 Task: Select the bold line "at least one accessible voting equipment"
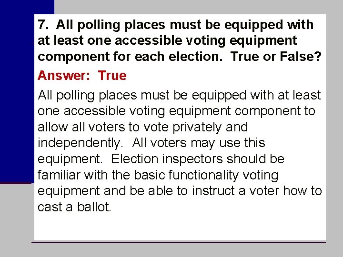click(167, 41)
